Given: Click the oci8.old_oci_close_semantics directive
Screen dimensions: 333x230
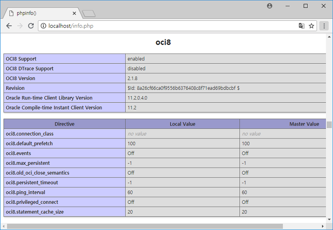Looking at the screenshot, I should (x=37, y=173).
